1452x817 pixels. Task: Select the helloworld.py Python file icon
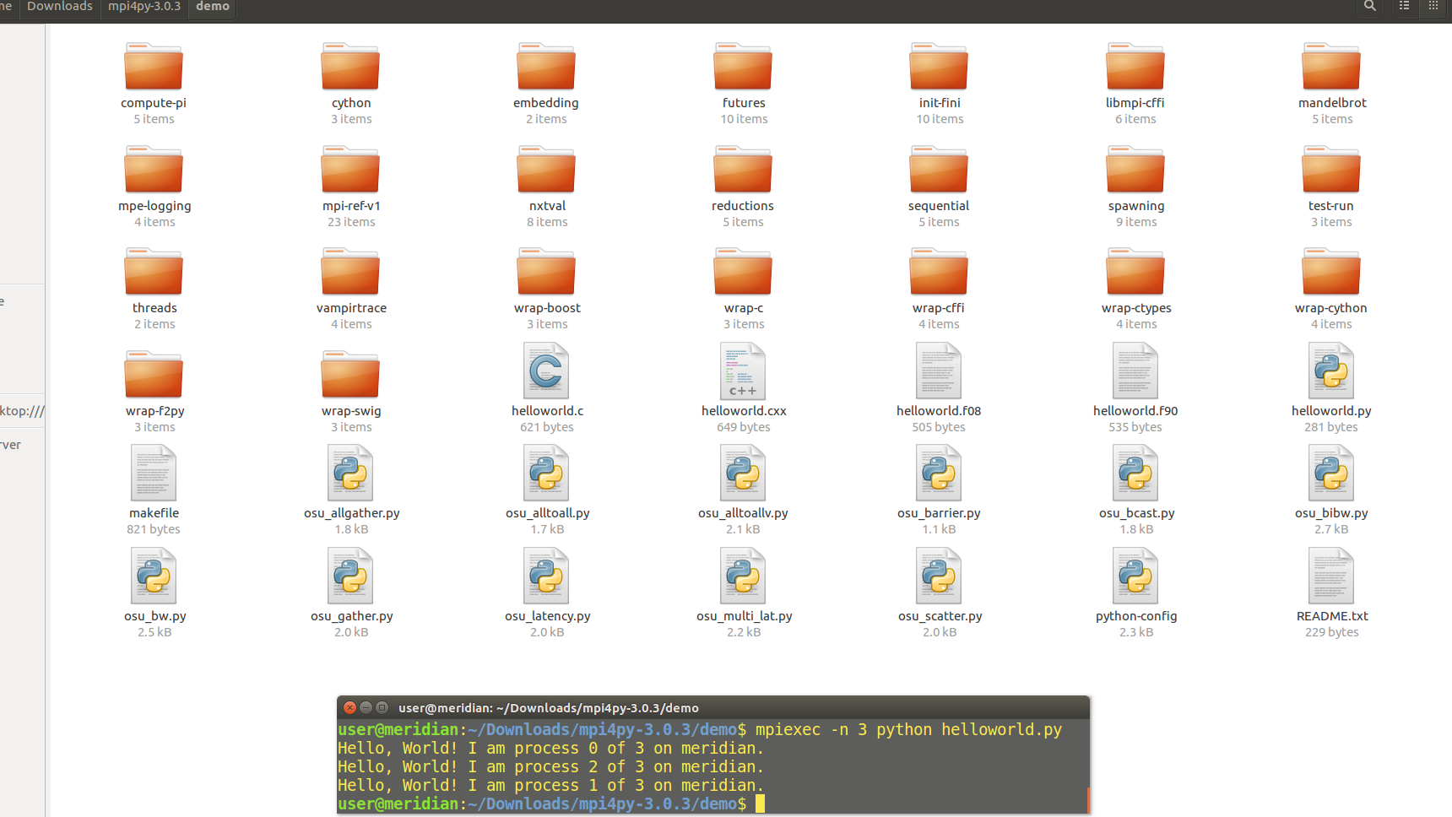[x=1331, y=371]
